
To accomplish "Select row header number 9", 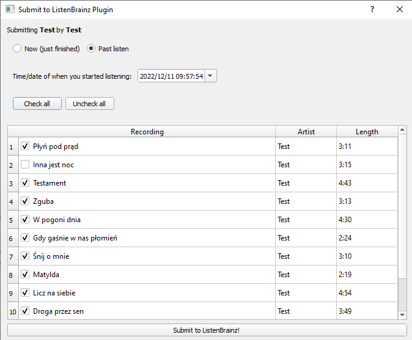I will [13, 293].
